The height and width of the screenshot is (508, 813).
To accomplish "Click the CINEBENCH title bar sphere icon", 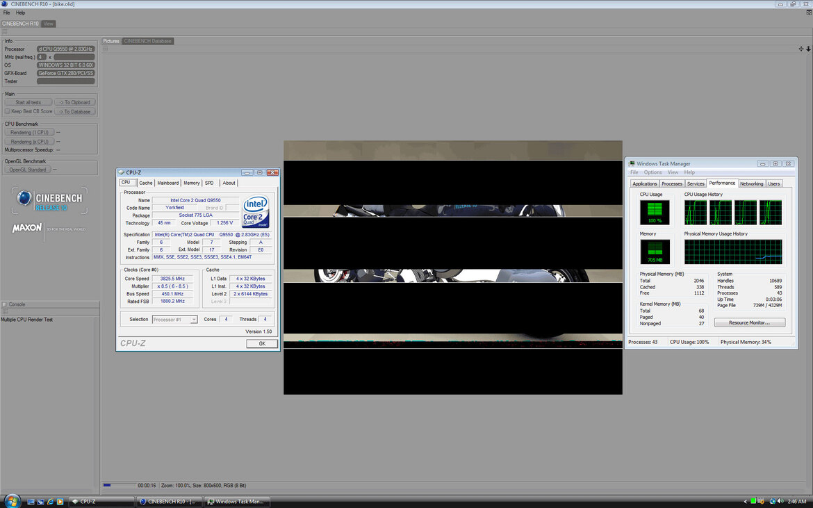I will 5,4.
